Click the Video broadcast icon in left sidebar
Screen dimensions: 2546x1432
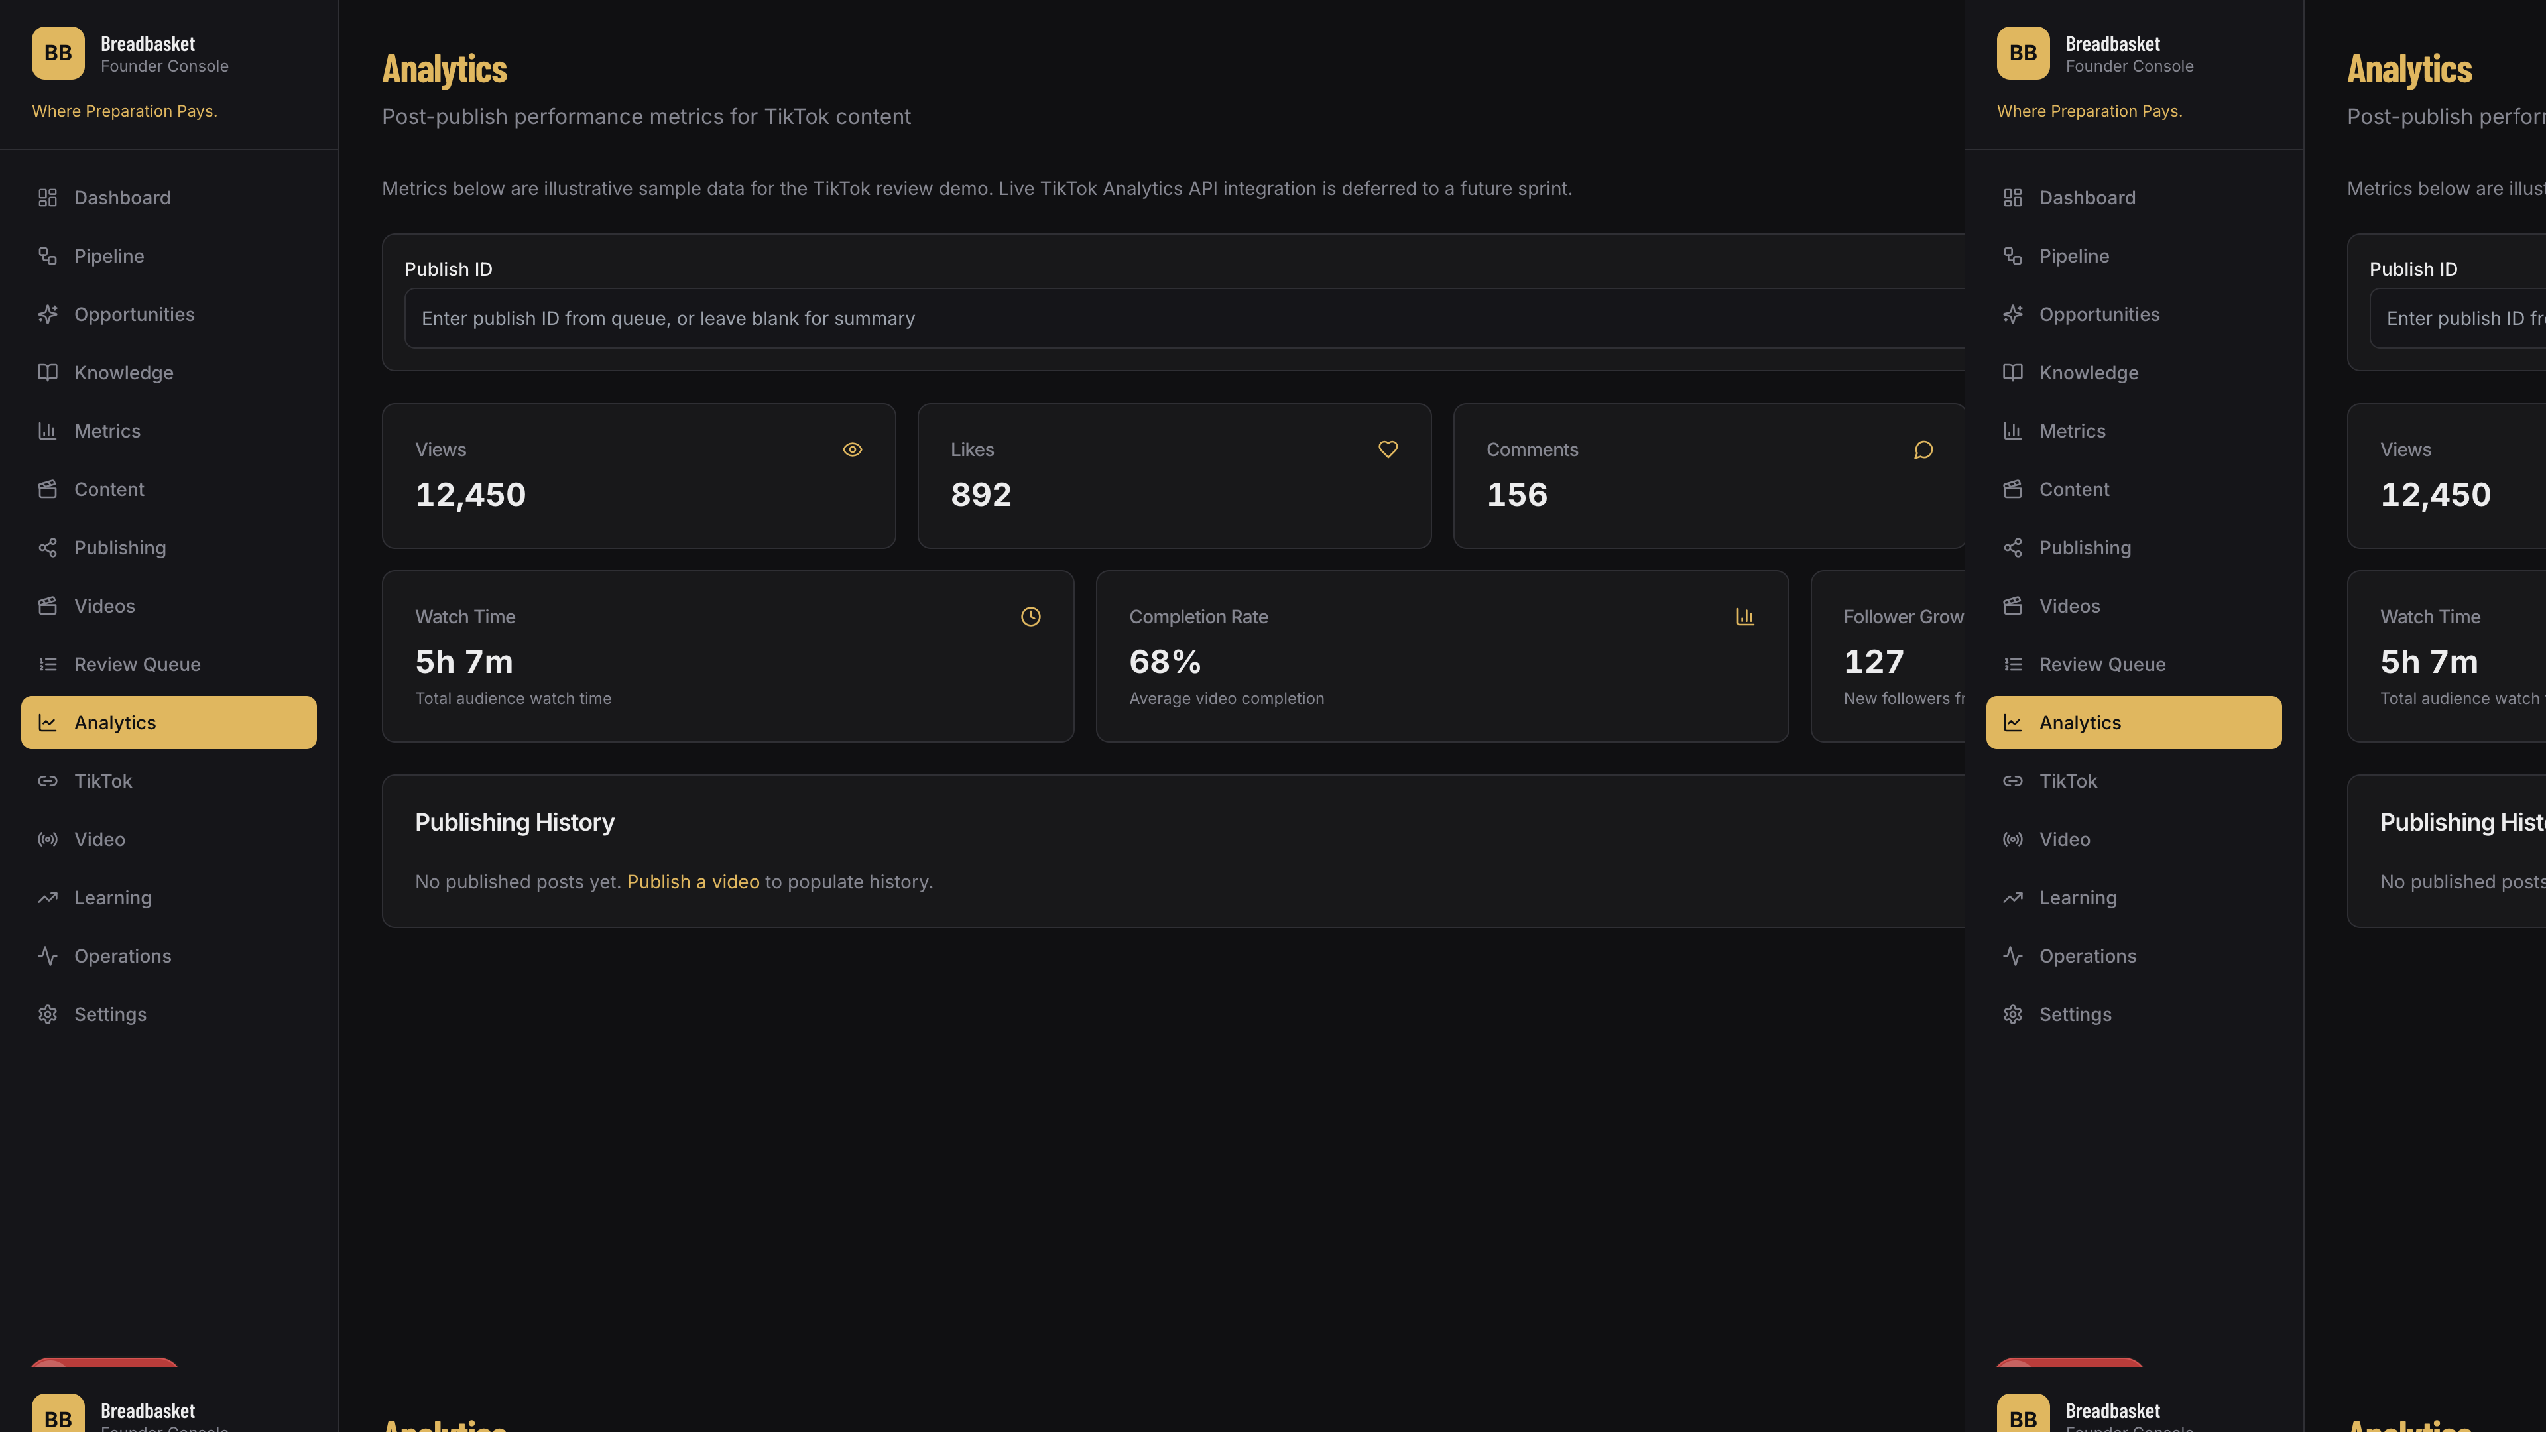click(48, 839)
